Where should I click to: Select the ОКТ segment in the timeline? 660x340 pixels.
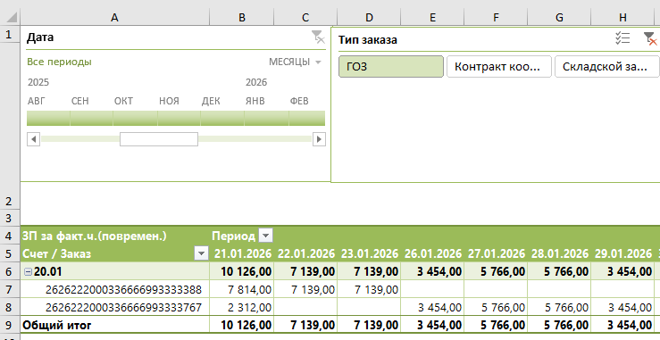[x=135, y=119]
